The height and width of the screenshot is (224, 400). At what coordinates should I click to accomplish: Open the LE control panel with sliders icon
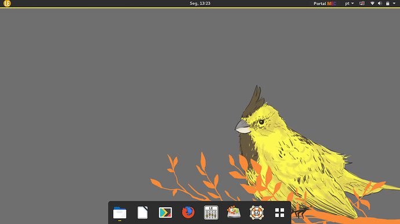[x=211, y=212]
